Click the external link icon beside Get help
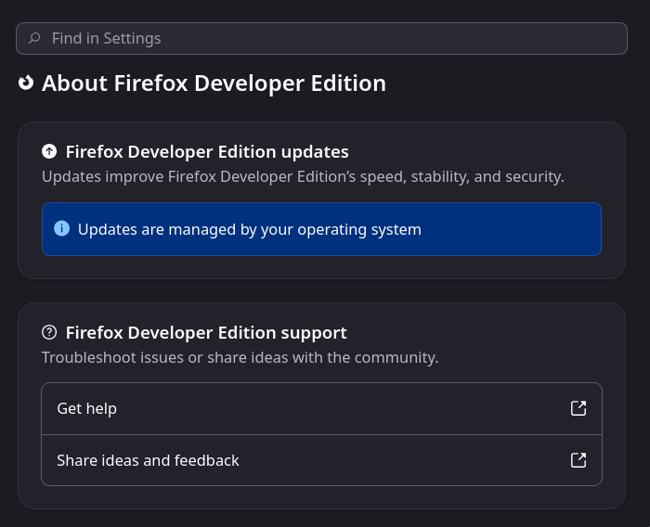Image resolution: width=650 pixels, height=527 pixels. tap(578, 408)
